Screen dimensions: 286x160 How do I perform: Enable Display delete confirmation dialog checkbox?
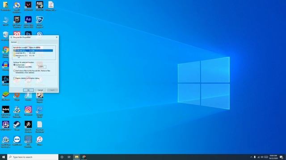(x=14, y=78)
